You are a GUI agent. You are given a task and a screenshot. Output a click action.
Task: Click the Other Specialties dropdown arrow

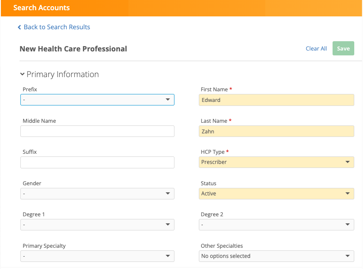348,256
